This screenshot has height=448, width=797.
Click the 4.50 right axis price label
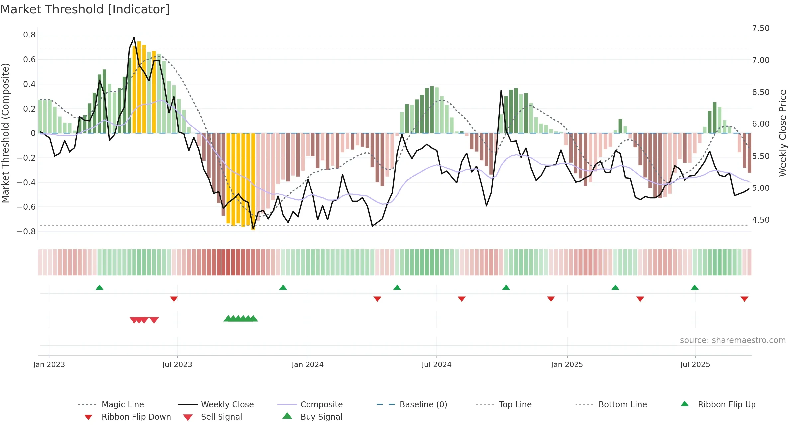[x=761, y=220]
